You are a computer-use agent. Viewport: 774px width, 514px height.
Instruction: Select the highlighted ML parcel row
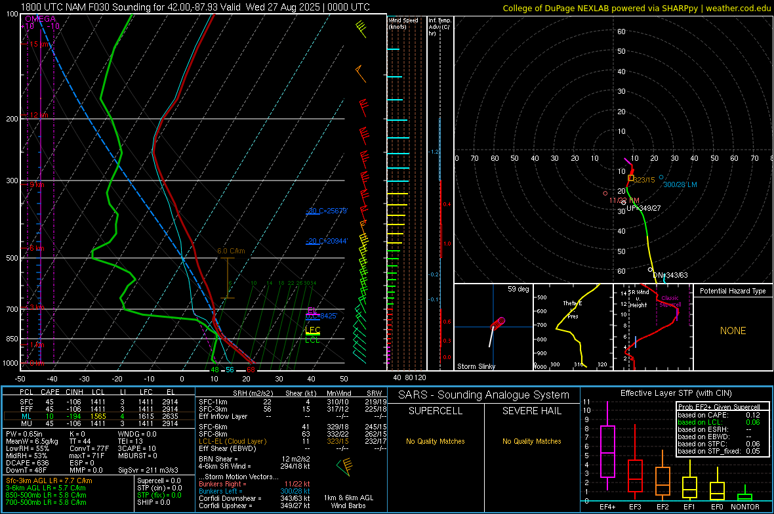click(98, 416)
